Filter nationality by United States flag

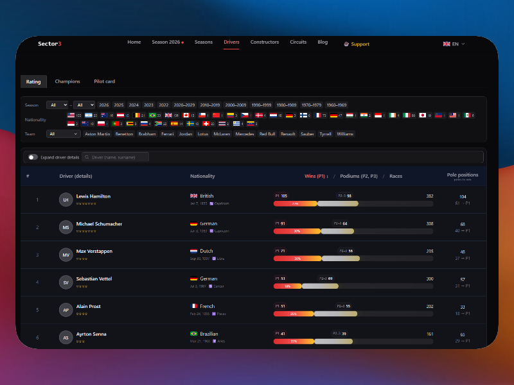pyautogui.click(x=71, y=116)
